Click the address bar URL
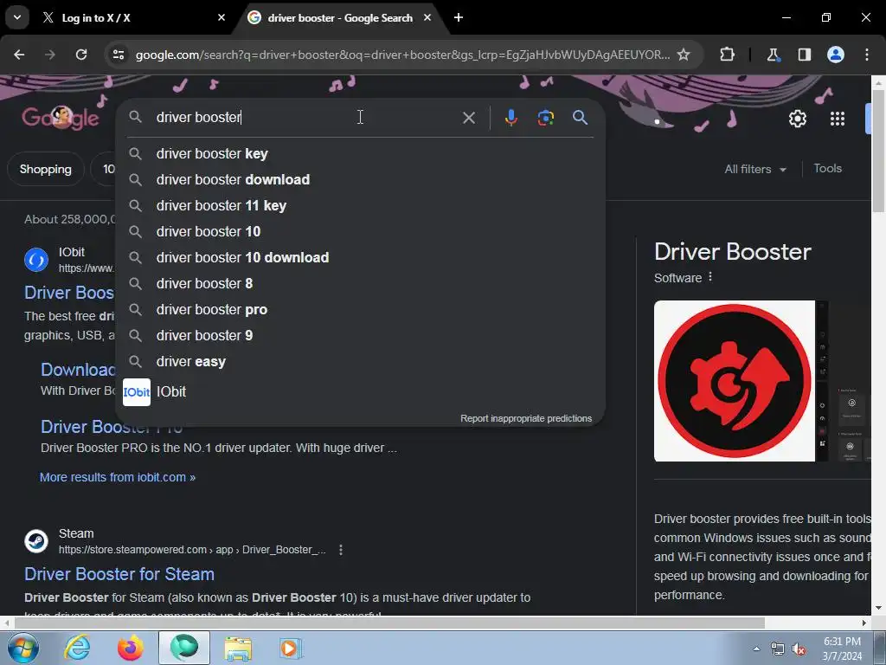 click(x=402, y=55)
